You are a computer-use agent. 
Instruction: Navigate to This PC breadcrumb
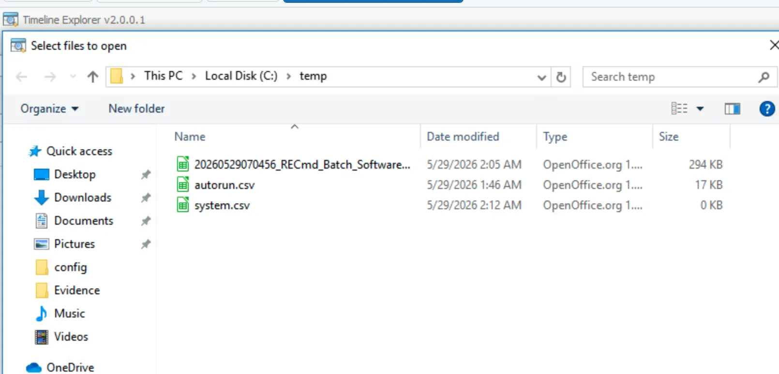click(x=164, y=76)
